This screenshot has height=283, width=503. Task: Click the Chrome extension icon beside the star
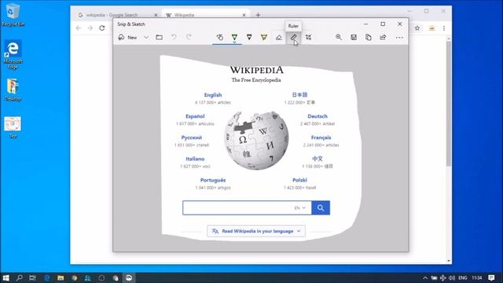pos(431,28)
